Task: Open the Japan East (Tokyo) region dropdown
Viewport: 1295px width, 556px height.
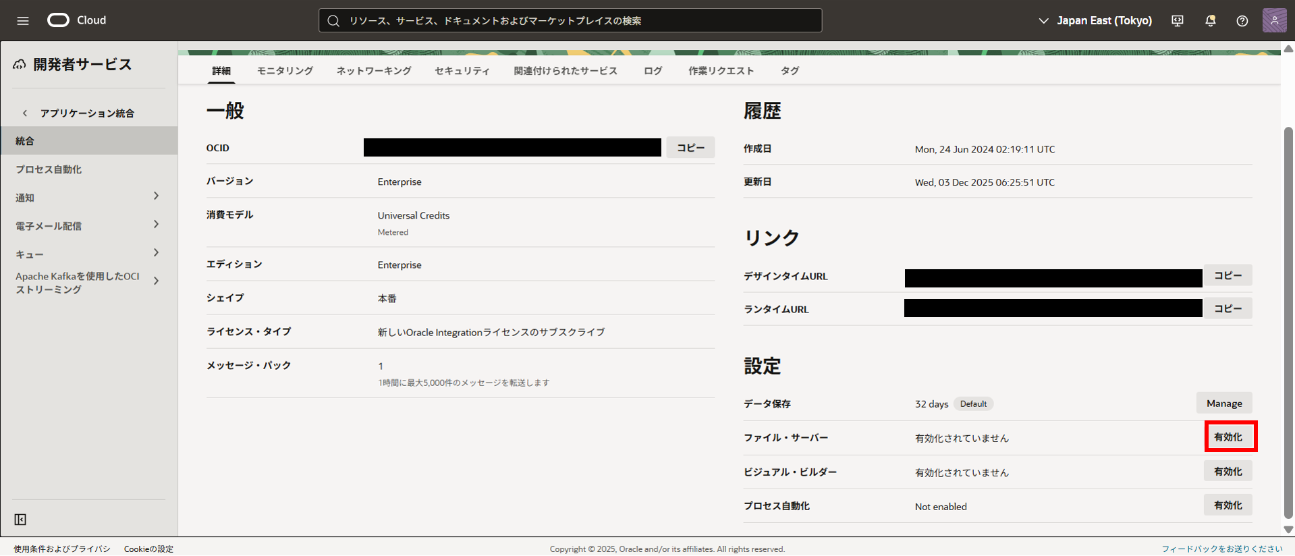Action: pos(1095,21)
